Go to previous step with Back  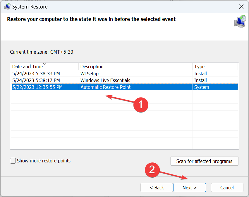pyautogui.click(x=157, y=188)
